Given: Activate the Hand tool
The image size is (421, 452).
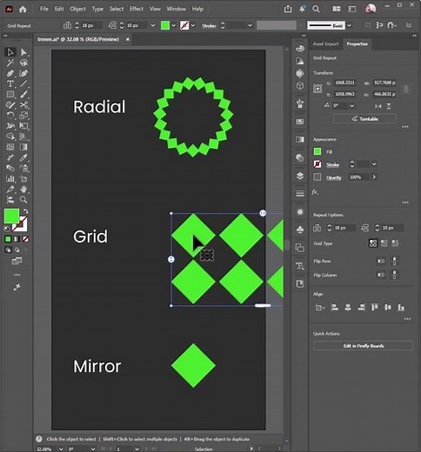Looking at the screenshot, I should click(x=23, y=189).
